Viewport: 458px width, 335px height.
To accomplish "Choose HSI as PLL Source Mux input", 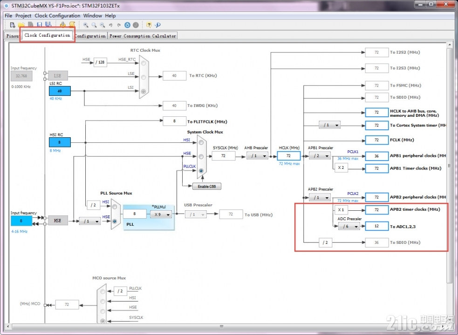I will [x=115, y=207].
